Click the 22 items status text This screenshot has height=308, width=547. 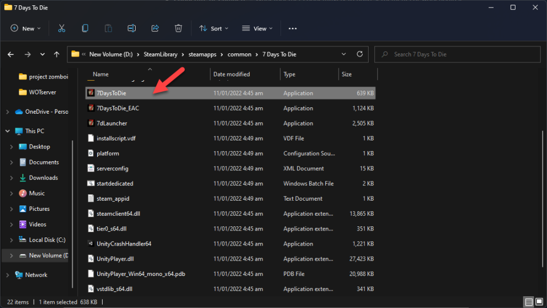click(18, 302)
